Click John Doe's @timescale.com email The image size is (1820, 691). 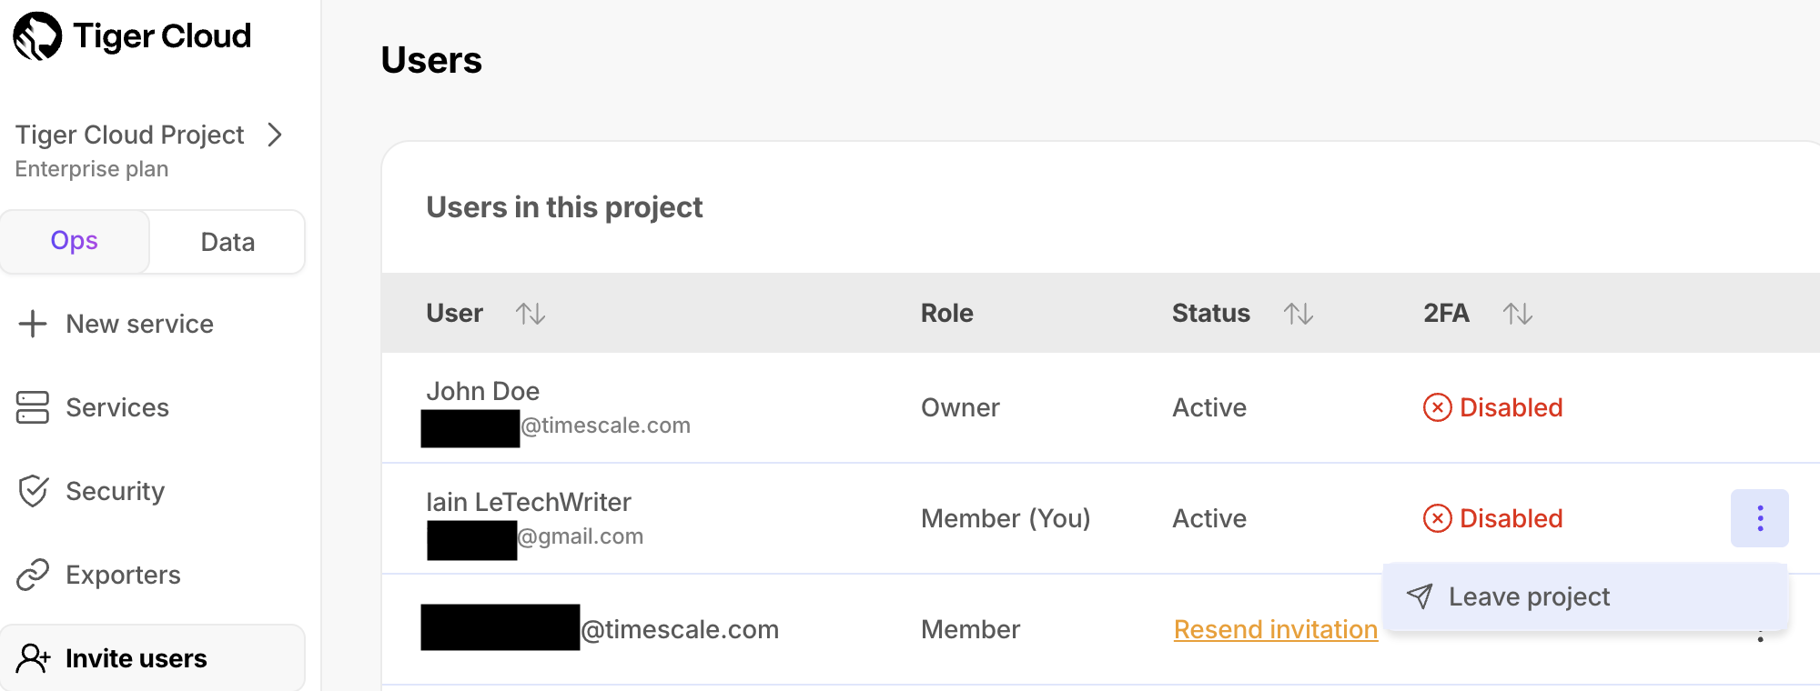click(606, 426)
